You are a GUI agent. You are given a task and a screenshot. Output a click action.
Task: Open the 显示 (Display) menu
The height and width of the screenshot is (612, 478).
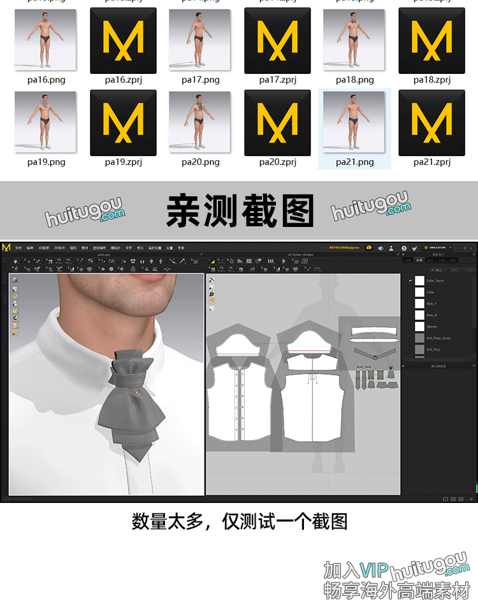(140, 248)
